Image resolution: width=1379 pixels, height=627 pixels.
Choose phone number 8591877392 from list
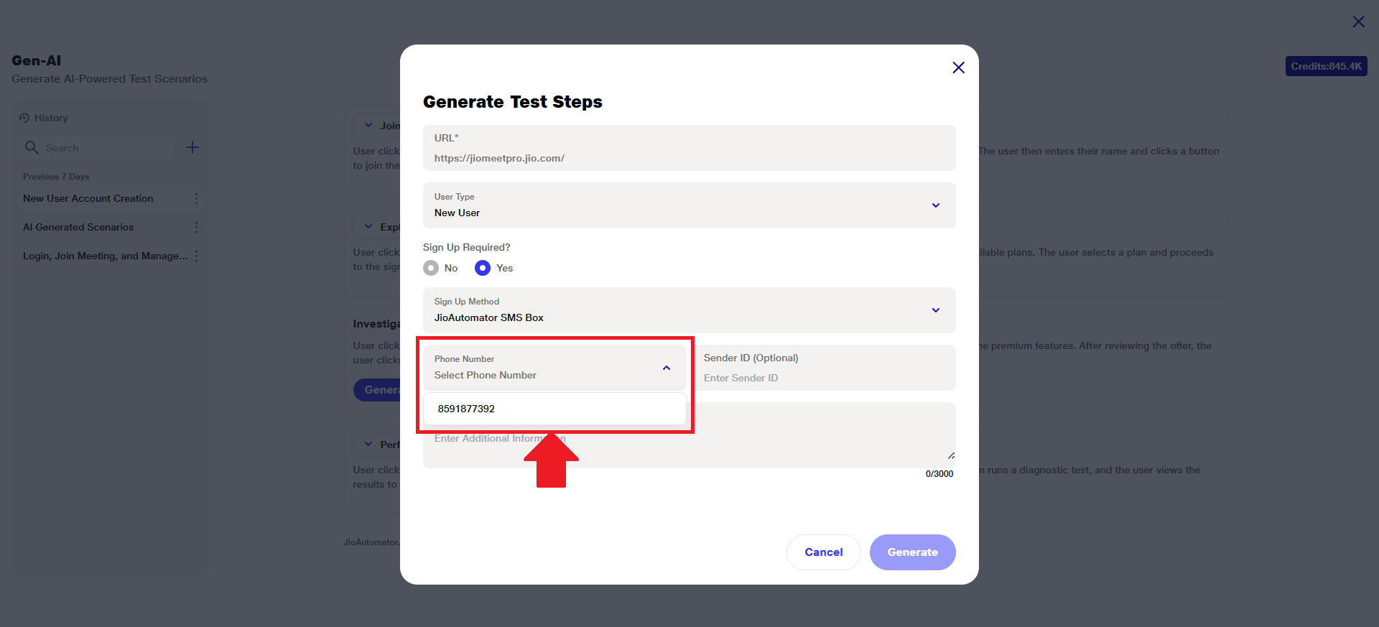[467, 409]
